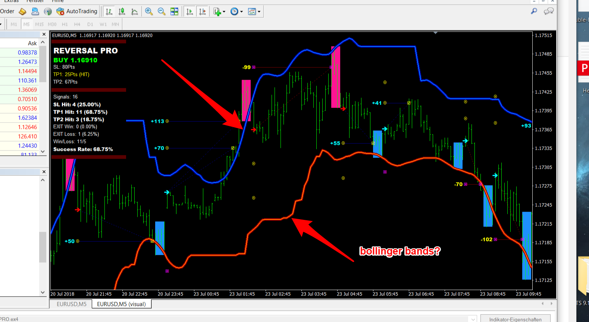Close the lower left navigator panel
This screenshot has width=589, height=322.
click(44, 172)
